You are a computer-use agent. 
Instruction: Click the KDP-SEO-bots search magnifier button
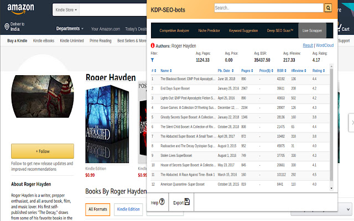point(328,8)
